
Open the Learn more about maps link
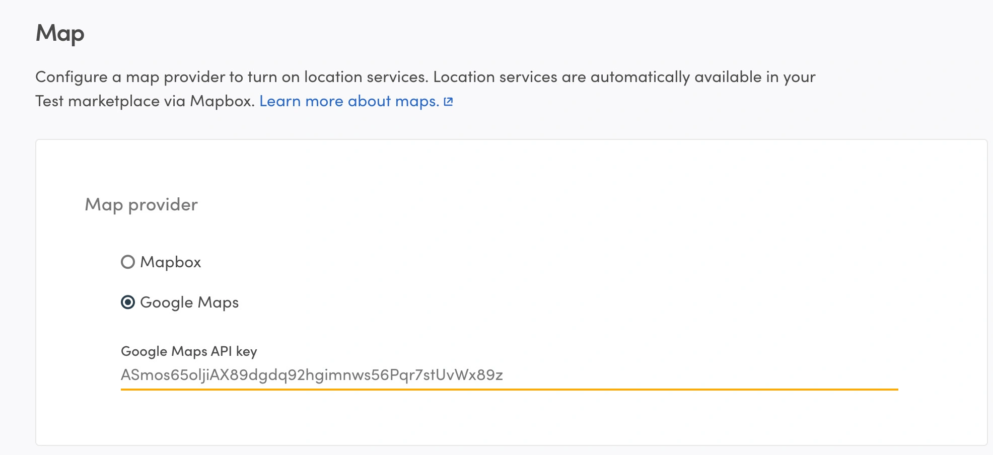356,101
